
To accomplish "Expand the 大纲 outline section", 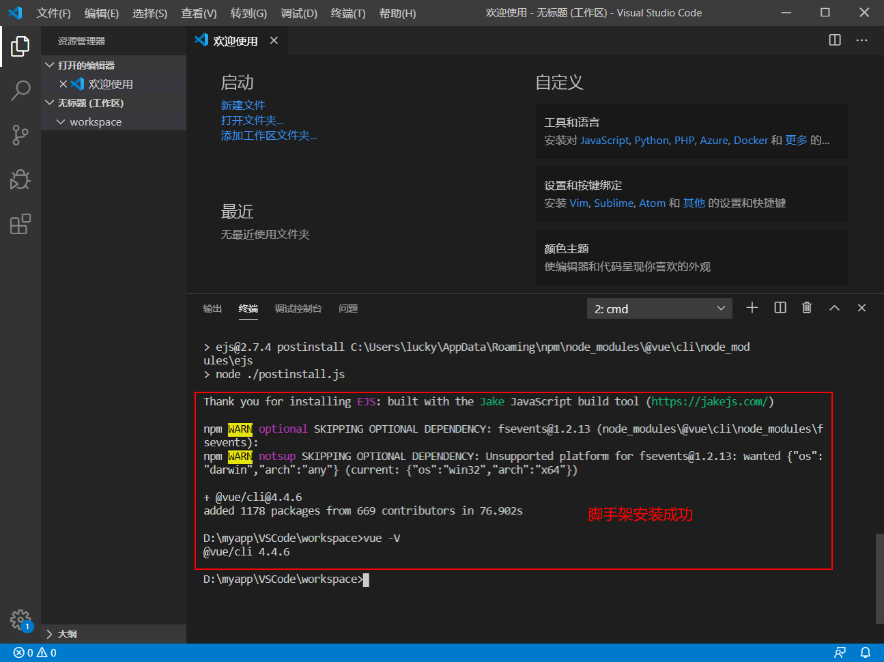I will 113,634.
